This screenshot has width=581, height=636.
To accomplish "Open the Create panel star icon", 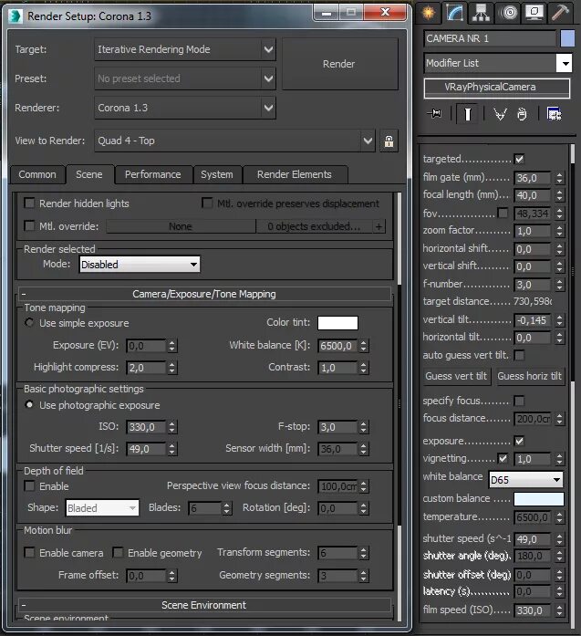I will tap(429, 13).
